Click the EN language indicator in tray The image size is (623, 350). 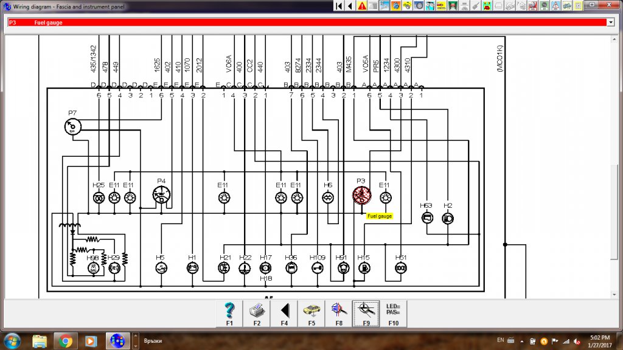500,340
